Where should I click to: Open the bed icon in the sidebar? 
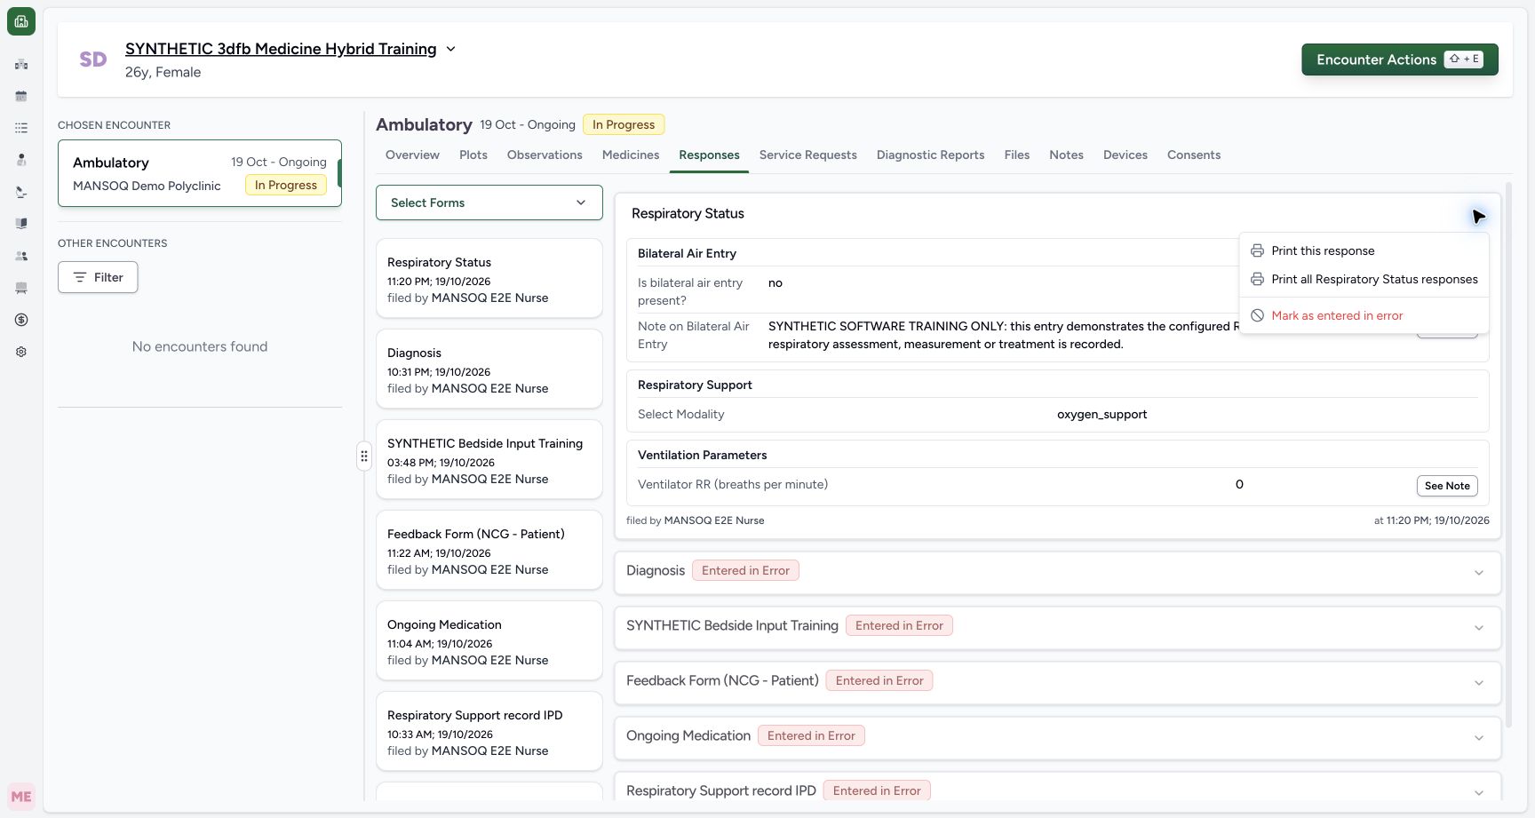(x=21, y=288)
